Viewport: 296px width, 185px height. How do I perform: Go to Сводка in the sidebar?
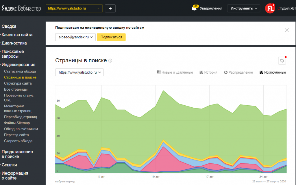9,26
